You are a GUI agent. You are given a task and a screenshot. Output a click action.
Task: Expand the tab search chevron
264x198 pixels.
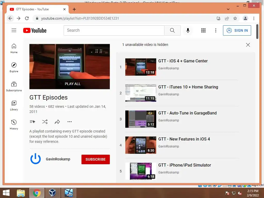coord(228,9)
